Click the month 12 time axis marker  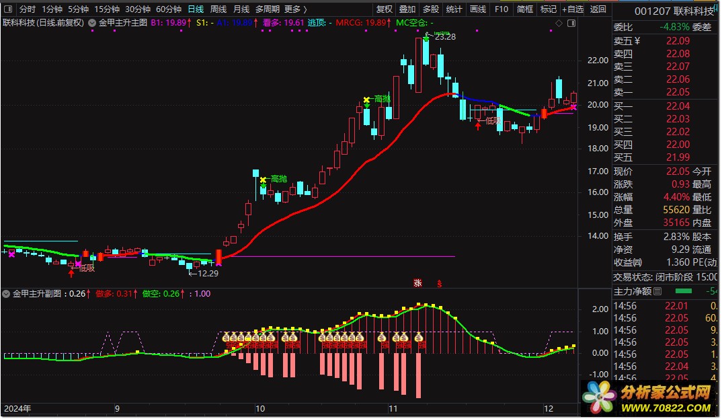point(549,409)
